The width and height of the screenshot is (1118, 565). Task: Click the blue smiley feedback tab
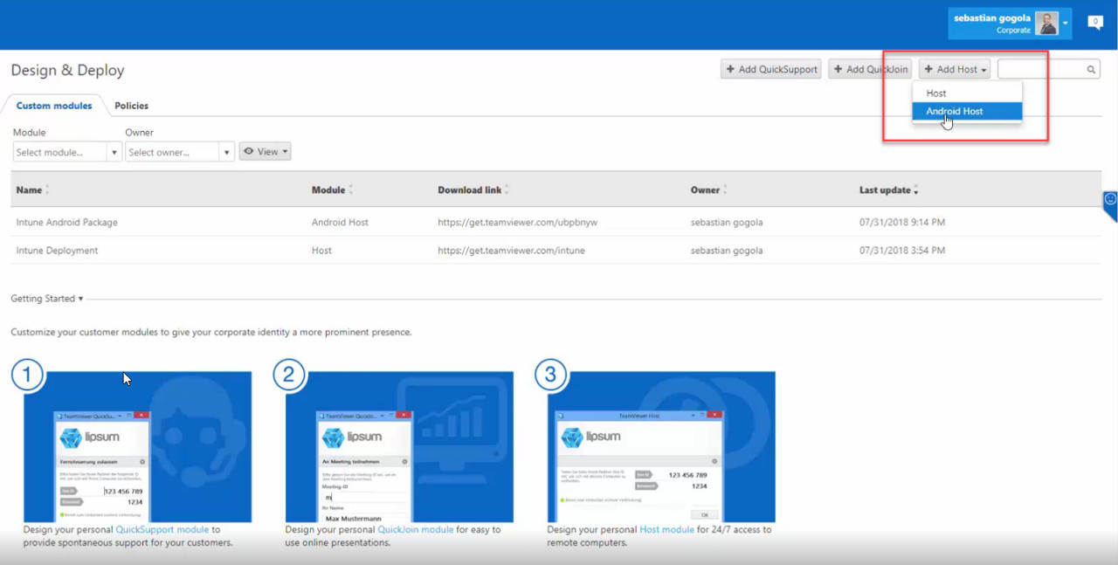(1110, 200)
